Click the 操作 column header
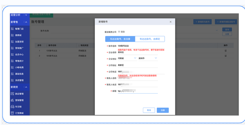This screenshot has height=125, width=245. click(x=226, y=45)
